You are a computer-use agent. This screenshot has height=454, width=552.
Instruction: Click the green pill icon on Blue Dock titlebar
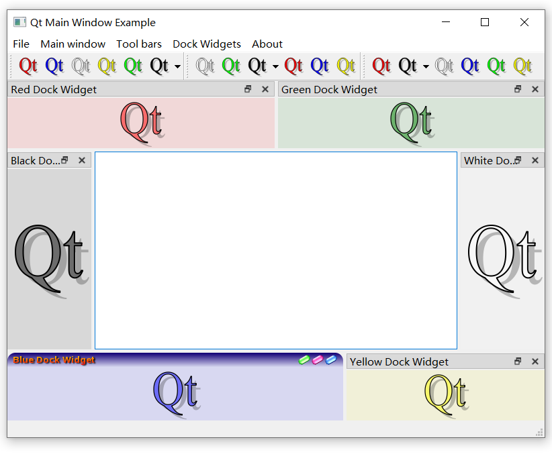(x=306, y=359)
